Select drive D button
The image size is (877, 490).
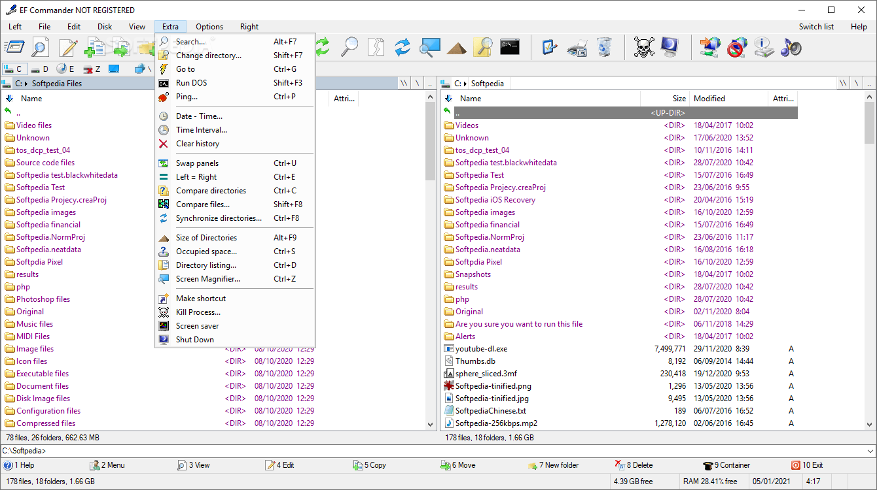[x=41, y=69]
